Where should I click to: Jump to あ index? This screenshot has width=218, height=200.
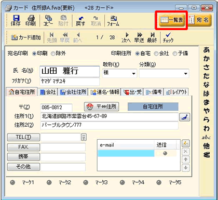206,50
